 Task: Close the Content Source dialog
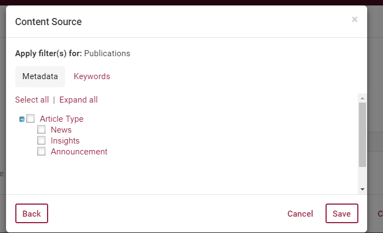click(355, 20)
